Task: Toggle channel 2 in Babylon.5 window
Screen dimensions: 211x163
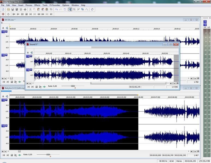Action: 3,126
